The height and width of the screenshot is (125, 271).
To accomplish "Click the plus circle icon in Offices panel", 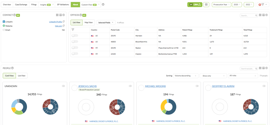I will click(267, 15).
